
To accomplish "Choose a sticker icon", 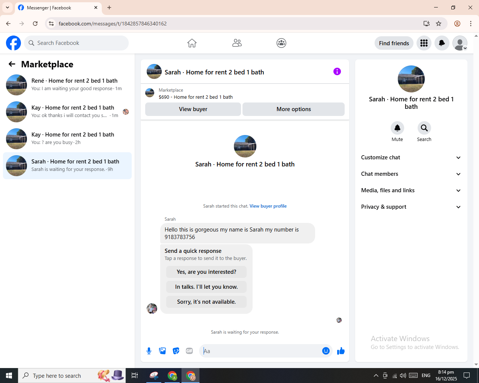I will [x=176, y=351].
